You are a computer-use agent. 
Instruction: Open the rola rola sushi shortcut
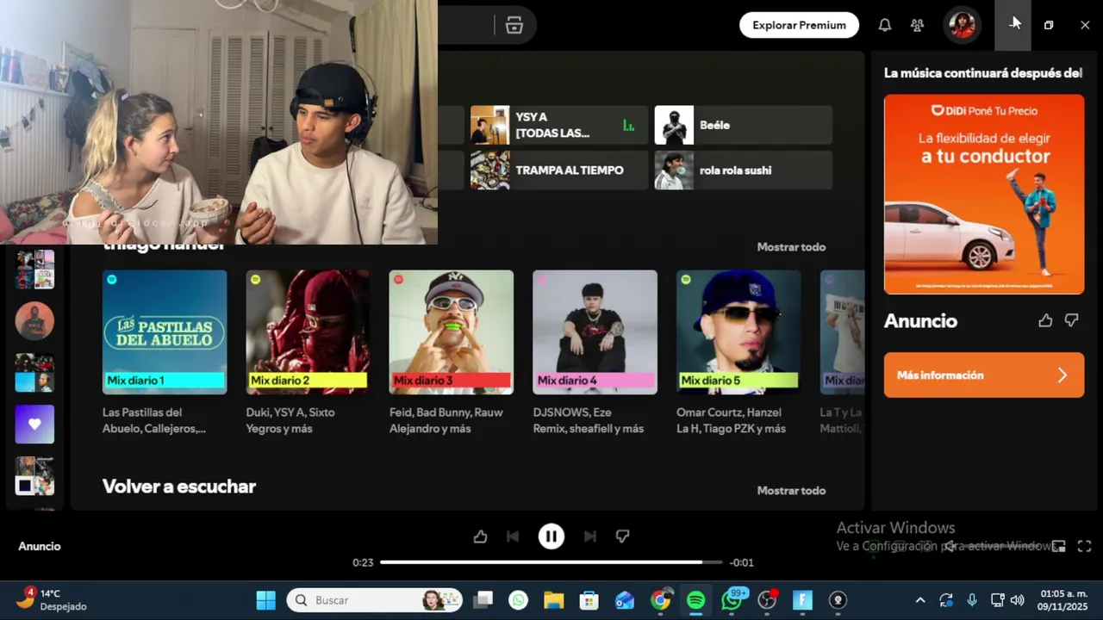click(x=744, y=170)
